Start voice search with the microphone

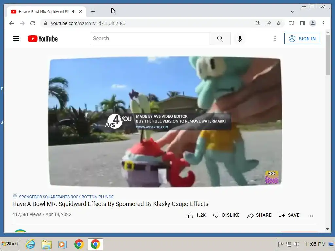point(240,39)
